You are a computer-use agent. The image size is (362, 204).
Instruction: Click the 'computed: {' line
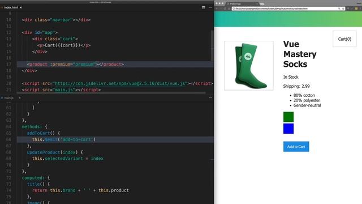click(36, 177)
